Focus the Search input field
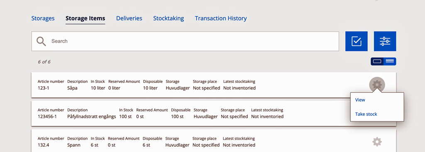This screenshot has height=152, width=425. pos(185,41)
